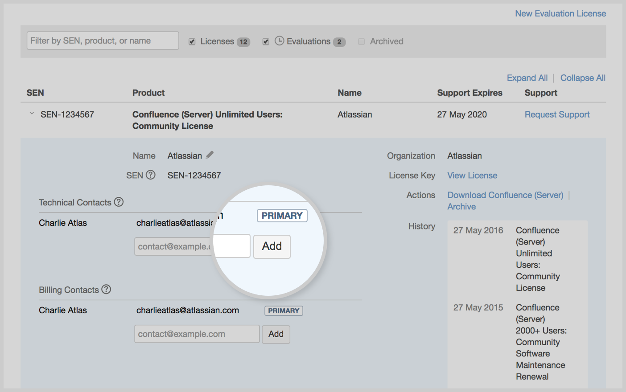
Task: Click the Name column header
Action: [350, 93]
